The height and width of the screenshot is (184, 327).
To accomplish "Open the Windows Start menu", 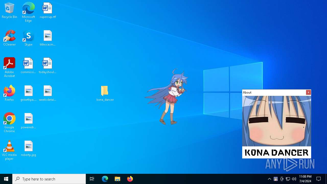I will (6, 179).
